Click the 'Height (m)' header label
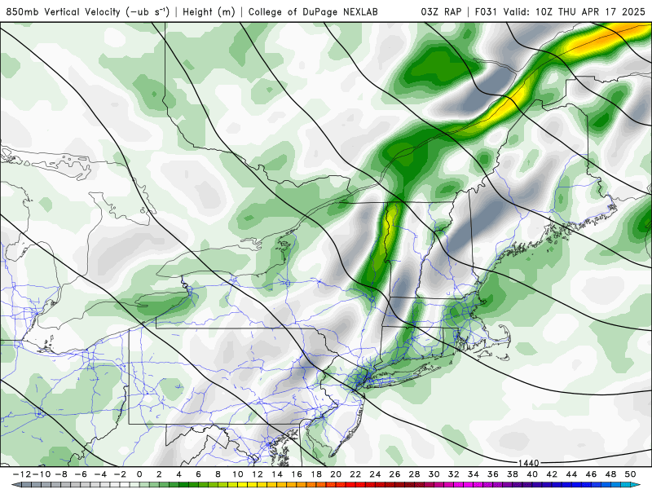The height and width of the screenshot is (489, 652). click(x=209, y=11)
